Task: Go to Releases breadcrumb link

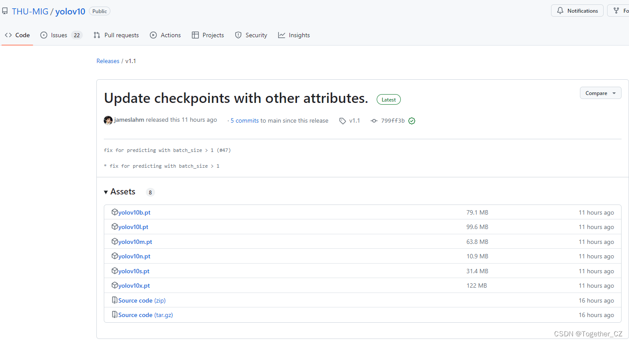Action: coord(108,61)
